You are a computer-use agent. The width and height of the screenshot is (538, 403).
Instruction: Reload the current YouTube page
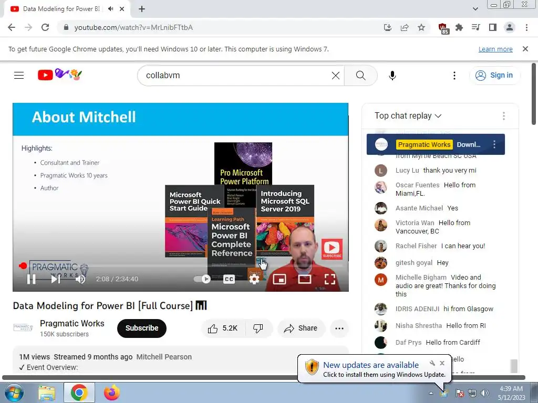45,27
